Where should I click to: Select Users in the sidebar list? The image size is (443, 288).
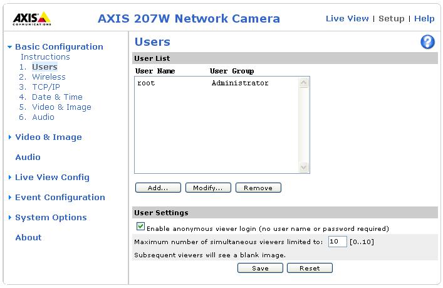pos(44,67)
